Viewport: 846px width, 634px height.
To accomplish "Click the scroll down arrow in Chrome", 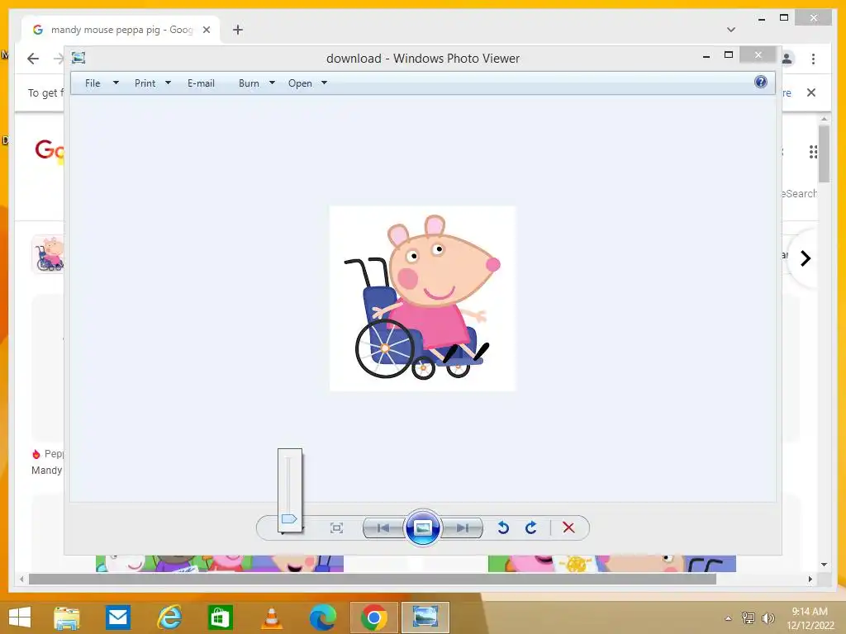I will click(x=824, y=565).
